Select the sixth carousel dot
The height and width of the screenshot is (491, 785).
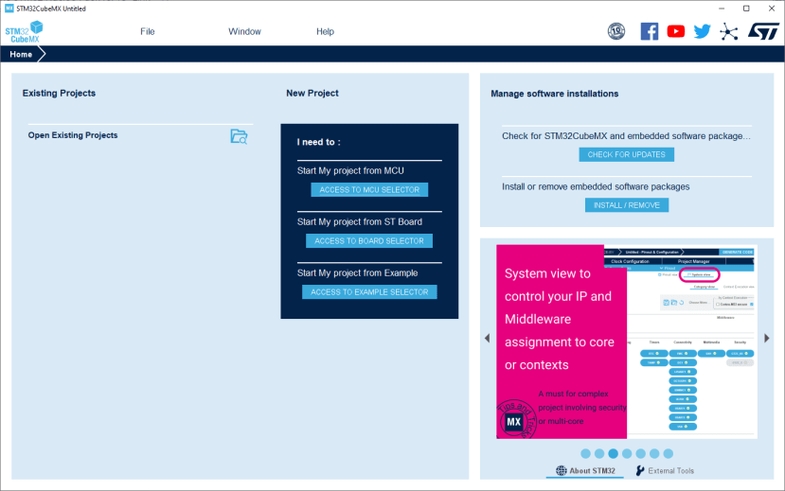[x=654, y=453]
